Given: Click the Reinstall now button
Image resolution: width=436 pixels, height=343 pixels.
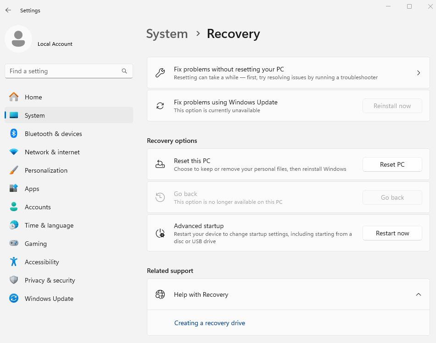Looking at the screenshot, I should point(392,106).
